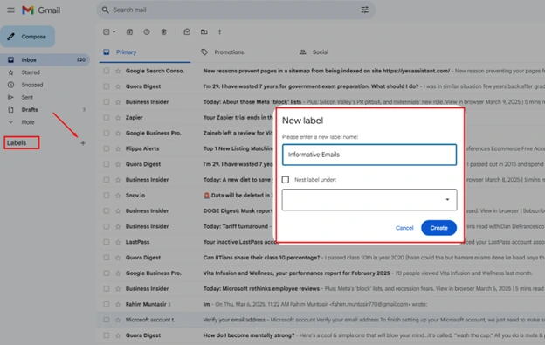Switch to the Promotions tab
Viewport: 545px width, 345px height.
[223, 52]
